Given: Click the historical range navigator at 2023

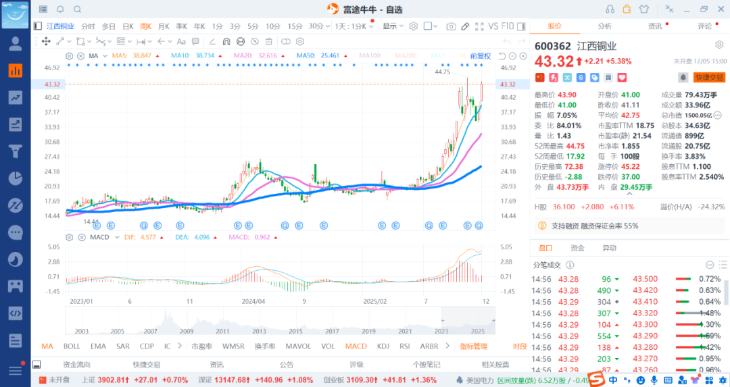Looking at the screenshot, I should click(x=441, y=331).
